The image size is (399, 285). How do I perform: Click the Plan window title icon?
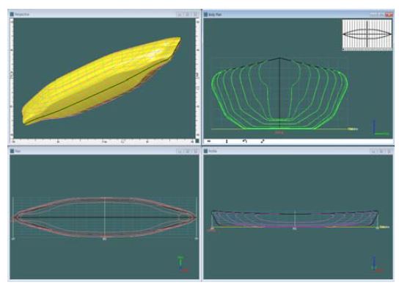pos(12,151)
